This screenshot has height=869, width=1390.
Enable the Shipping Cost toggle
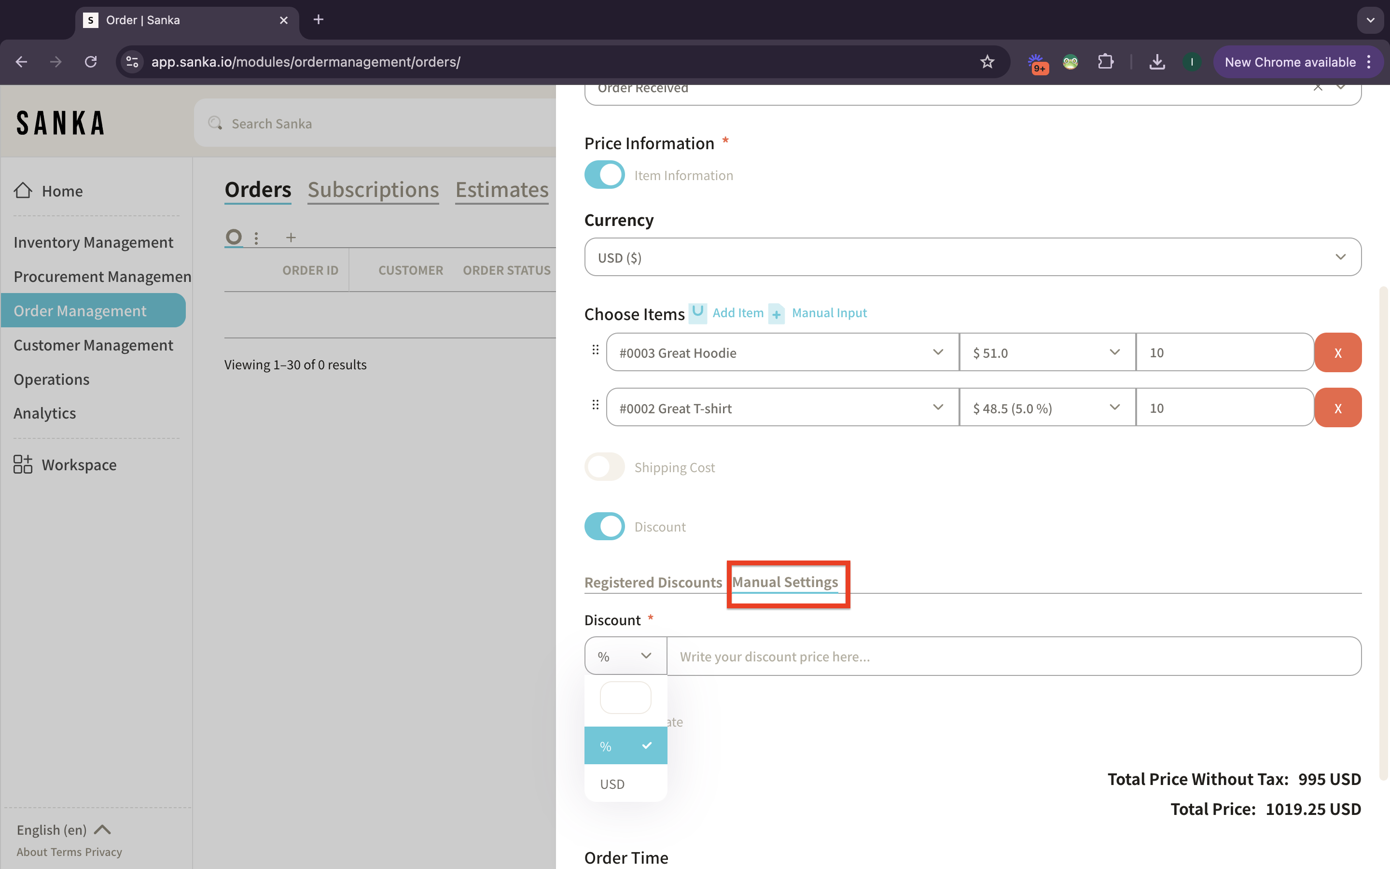click(604, 467)
